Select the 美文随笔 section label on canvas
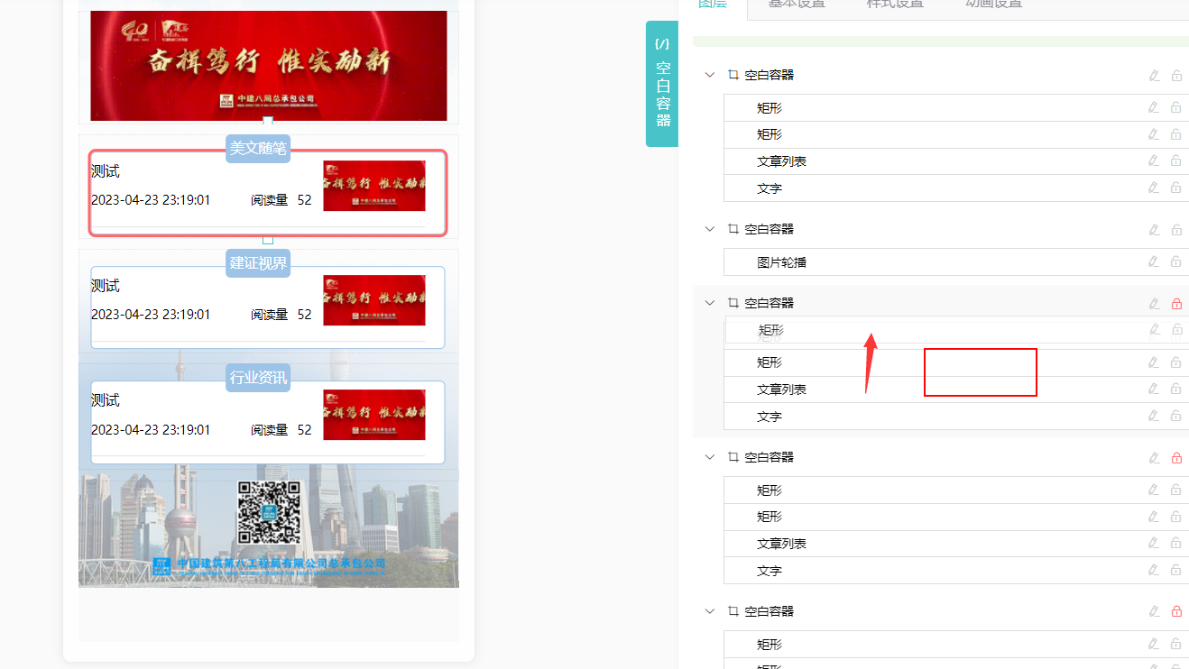This screenshot has width=1189, height=669. click(258, 149)
